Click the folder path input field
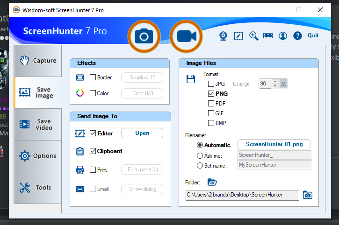 (242, 195)
